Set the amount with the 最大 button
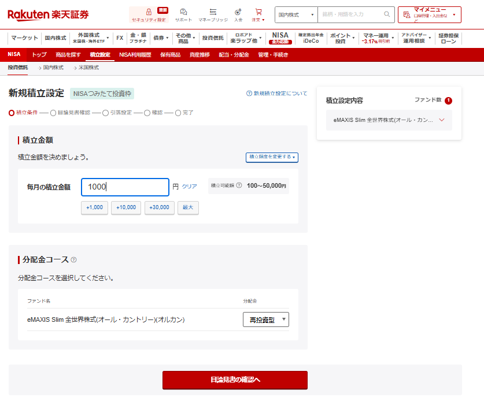The height and width of the screenshot is (405, 484). 188,207
